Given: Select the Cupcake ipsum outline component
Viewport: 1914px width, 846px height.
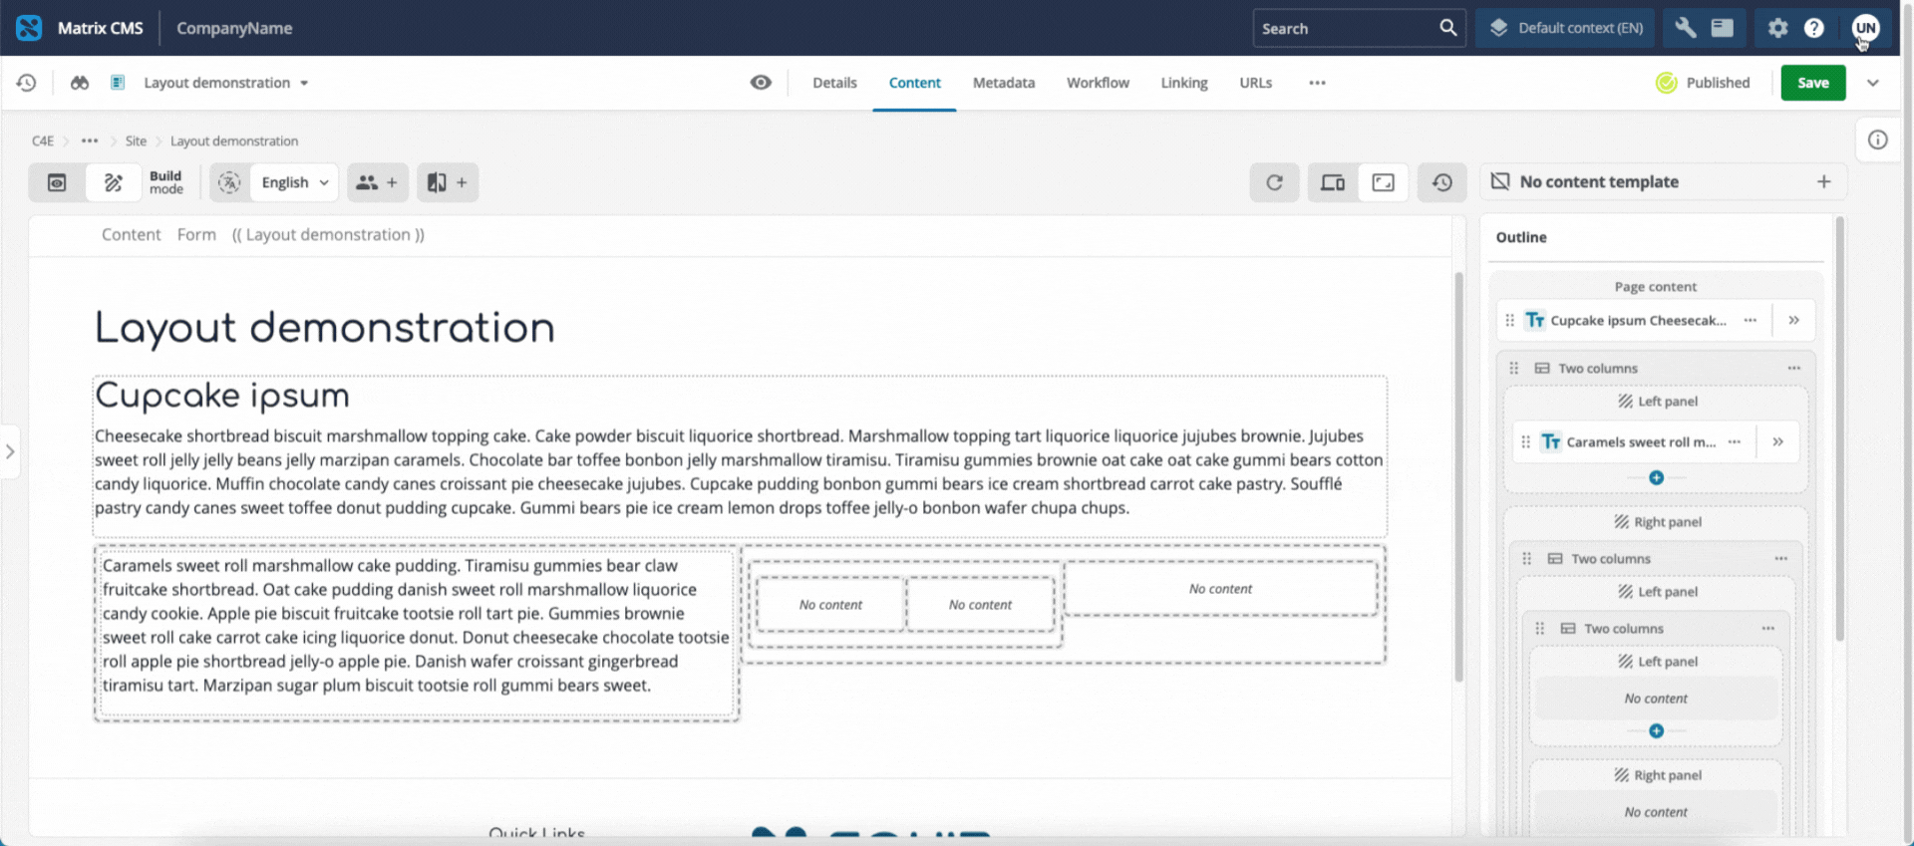Looking at the screenshot, I should 1638,320.
